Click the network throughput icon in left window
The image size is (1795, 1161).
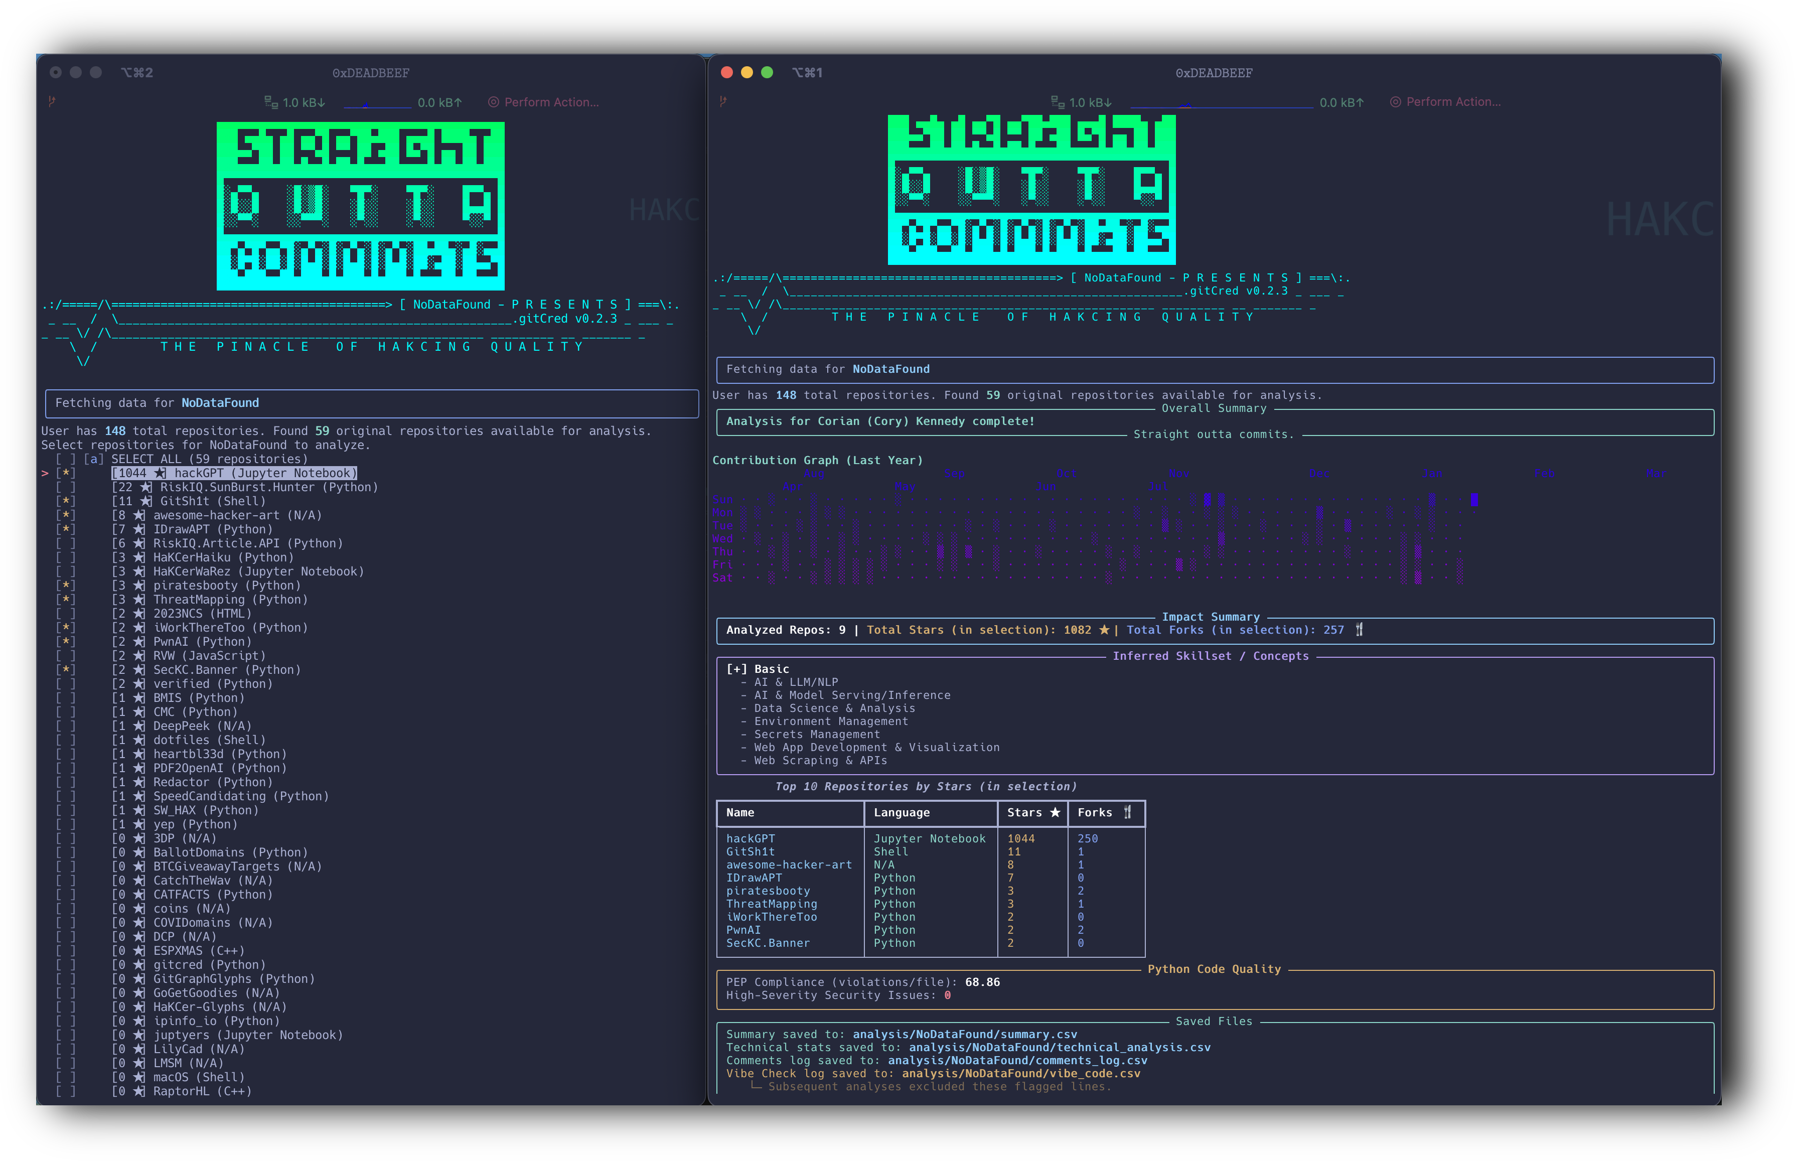click(x=270, y=102)
